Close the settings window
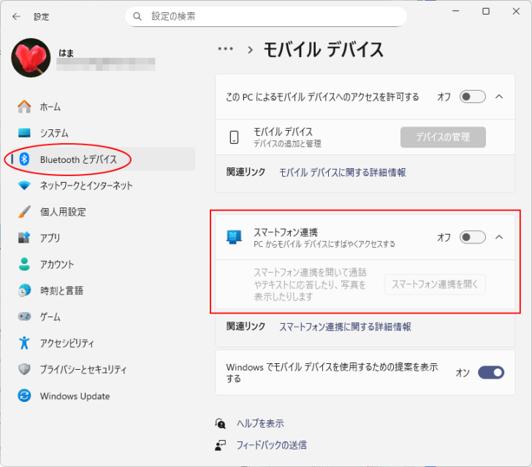The image size is (532, 467). click(516, 11)
